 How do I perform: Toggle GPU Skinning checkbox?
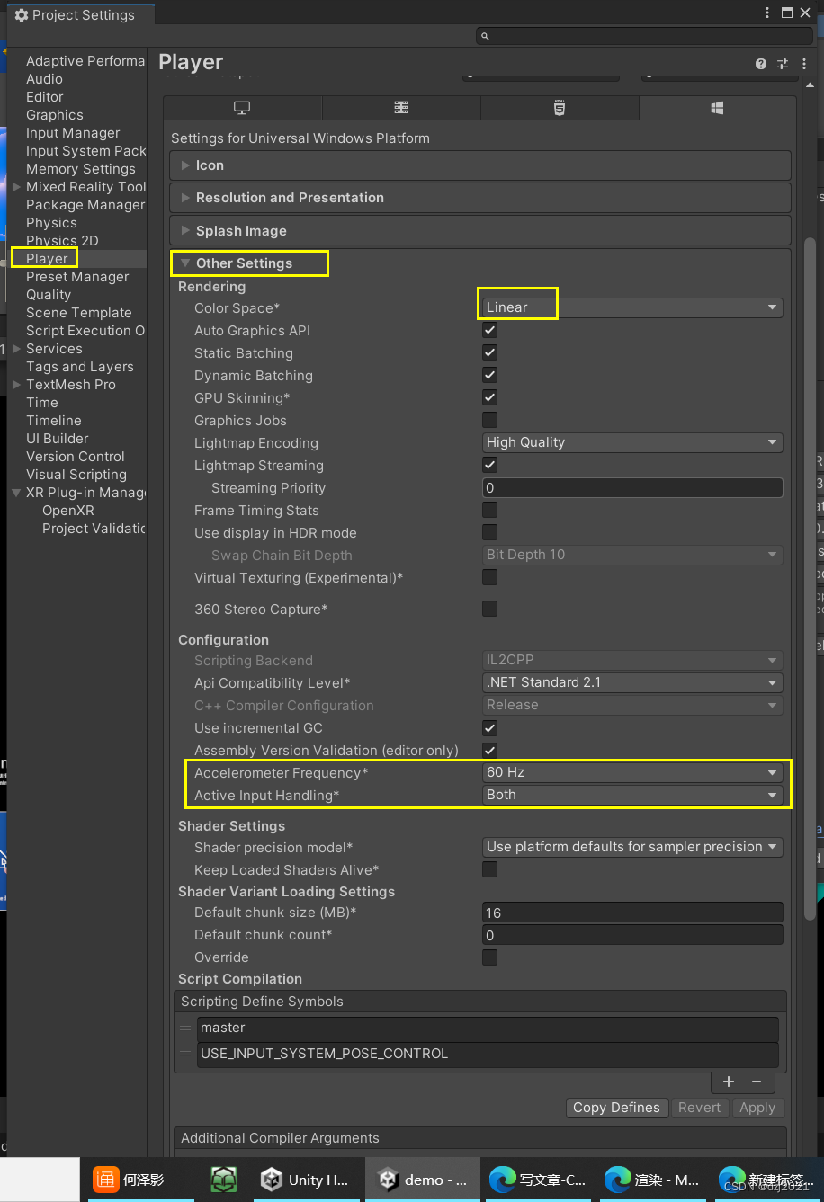pyautogui.click(x=490, y=398)
